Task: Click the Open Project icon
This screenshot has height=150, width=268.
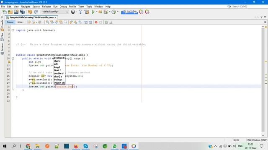Action: pos(16,12)
